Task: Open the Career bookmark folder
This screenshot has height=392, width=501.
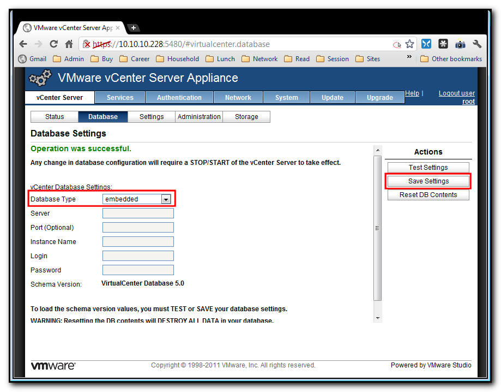Action: [135, 59]
